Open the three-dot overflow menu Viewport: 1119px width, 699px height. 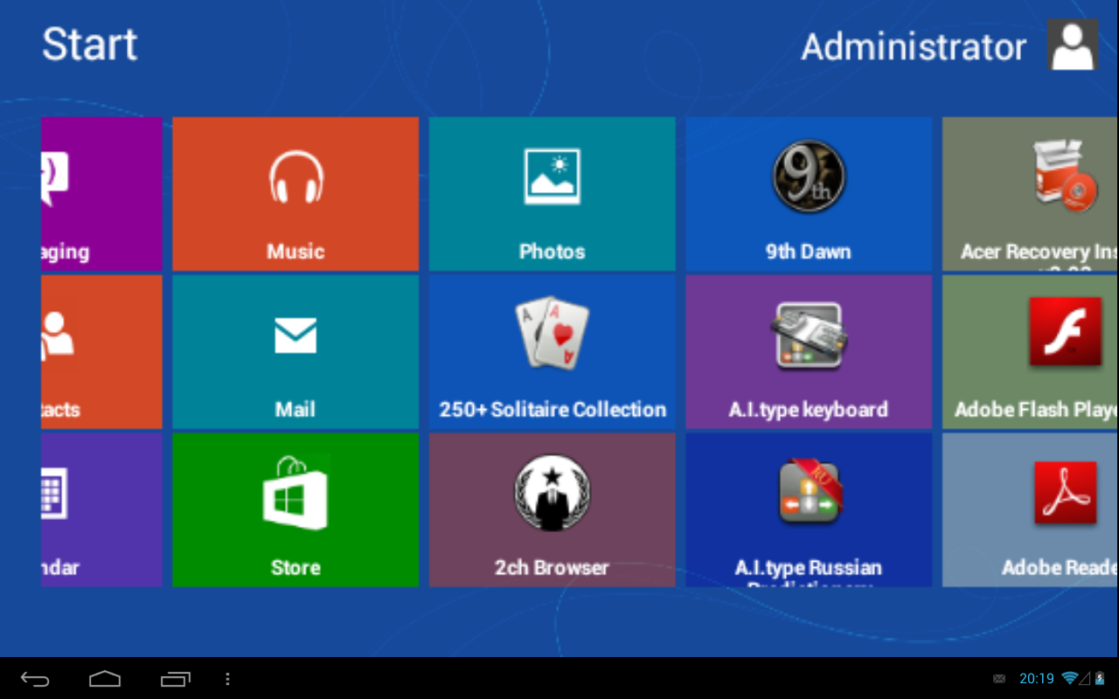click(227, 679)
